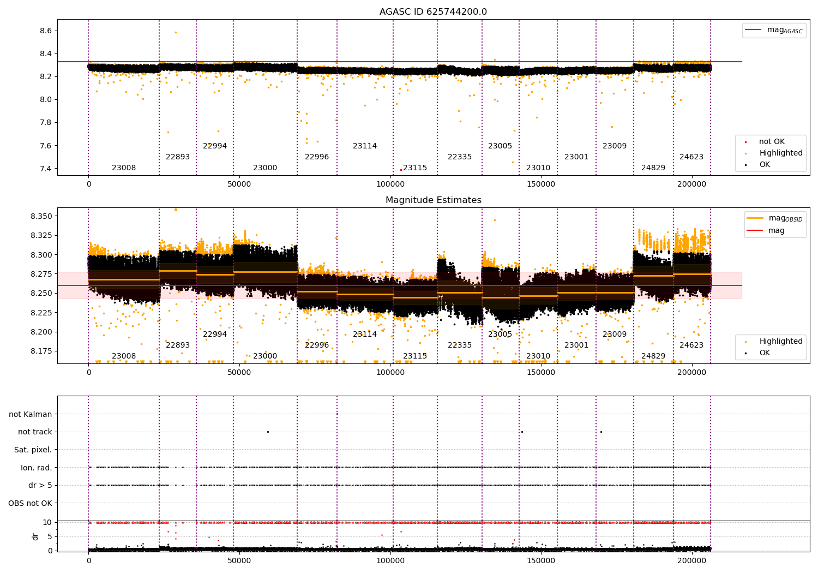The width and height of the screenshot is (818, 573).
Task: Click the 'dr > 5' y-axis label
Action: pyautogui.click(x=40, y=486)
